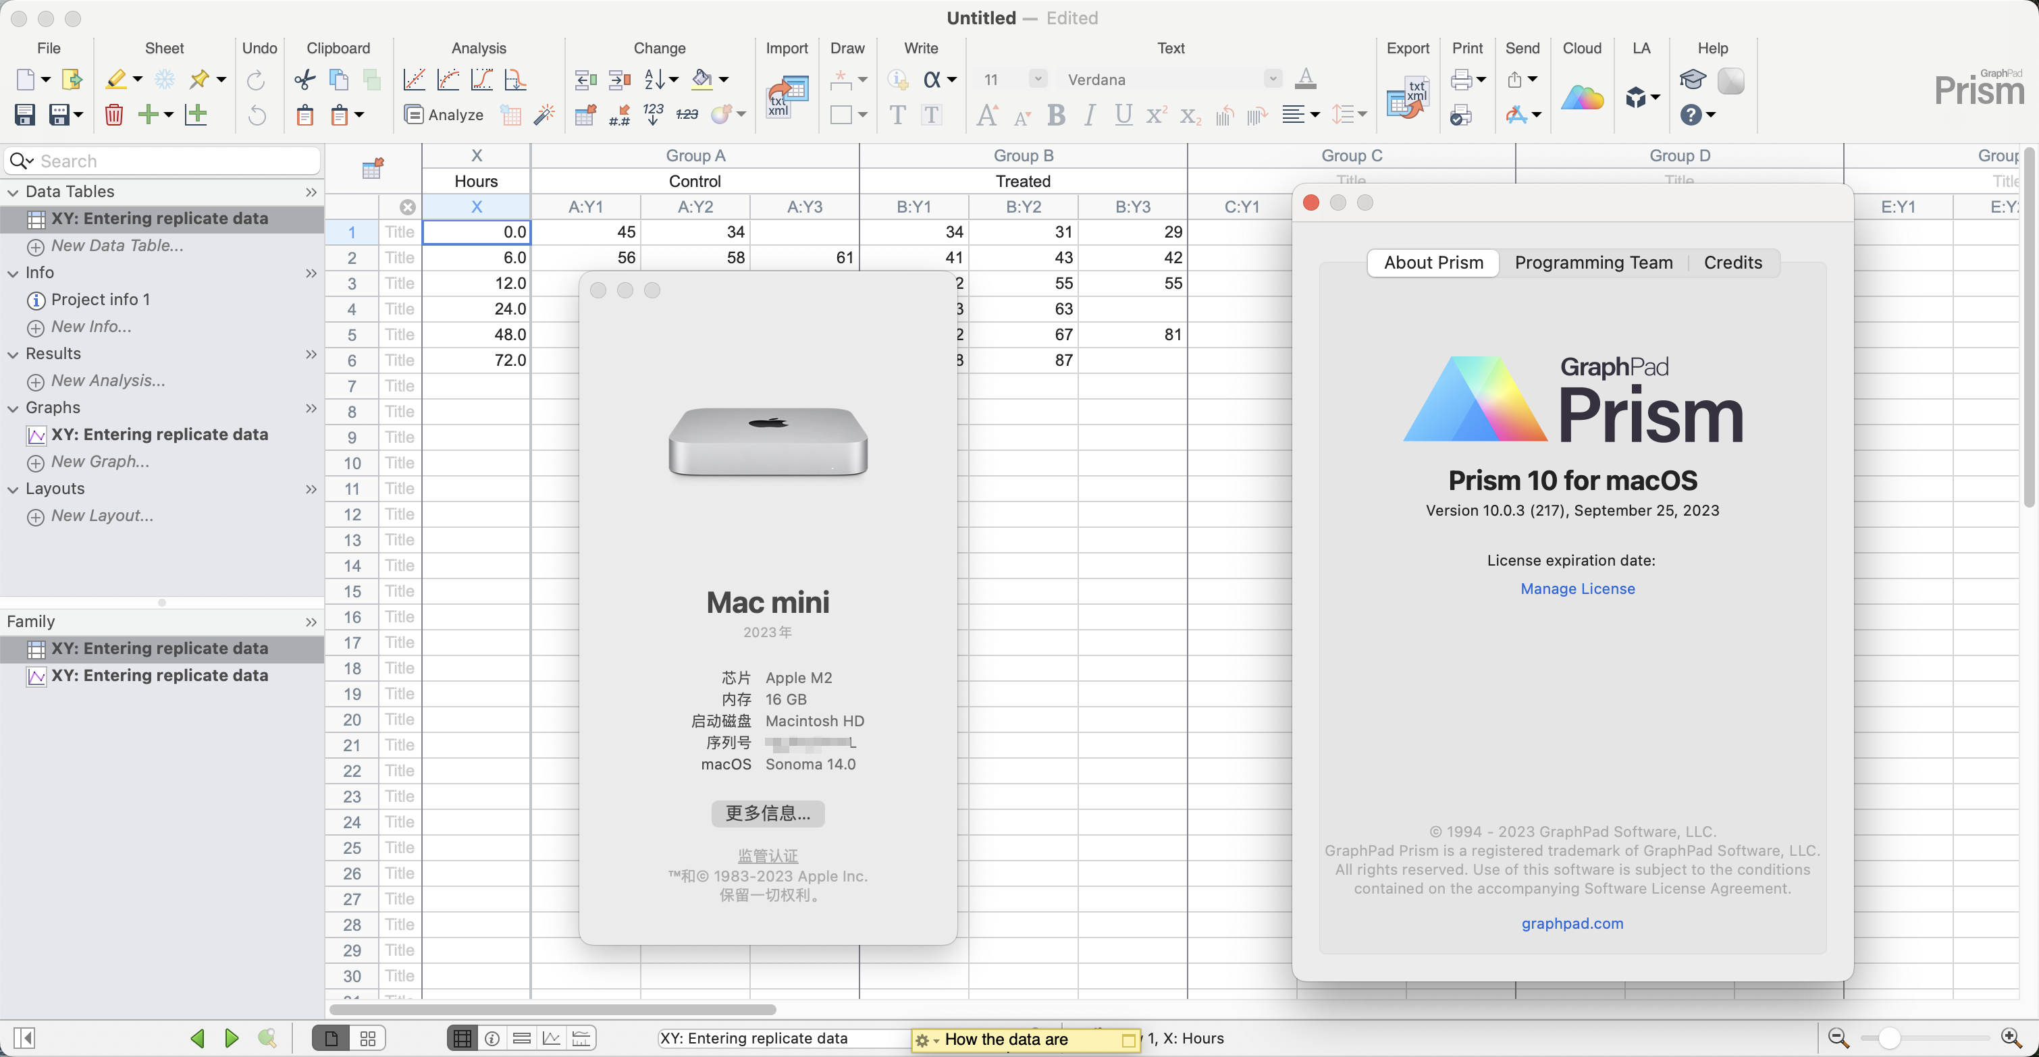Select cell with X value 72.0
This screenshot has height=1057, width=2039.
pos(477,361)
